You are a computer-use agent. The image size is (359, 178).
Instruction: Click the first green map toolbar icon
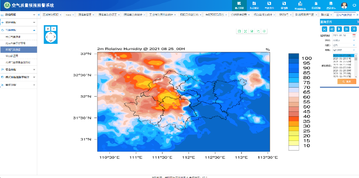[239, 31]
